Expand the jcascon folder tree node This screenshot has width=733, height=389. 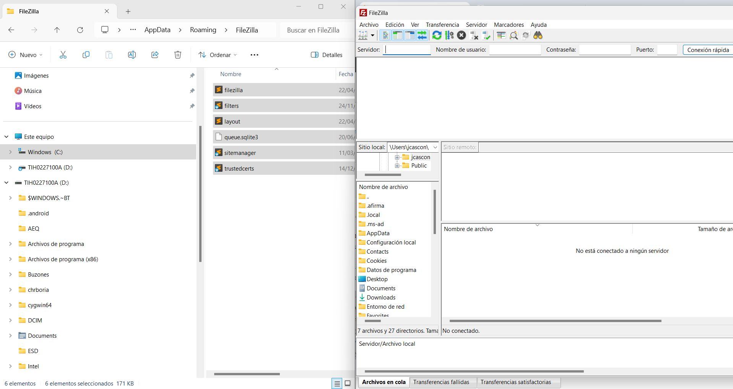[x=397, y=157]
